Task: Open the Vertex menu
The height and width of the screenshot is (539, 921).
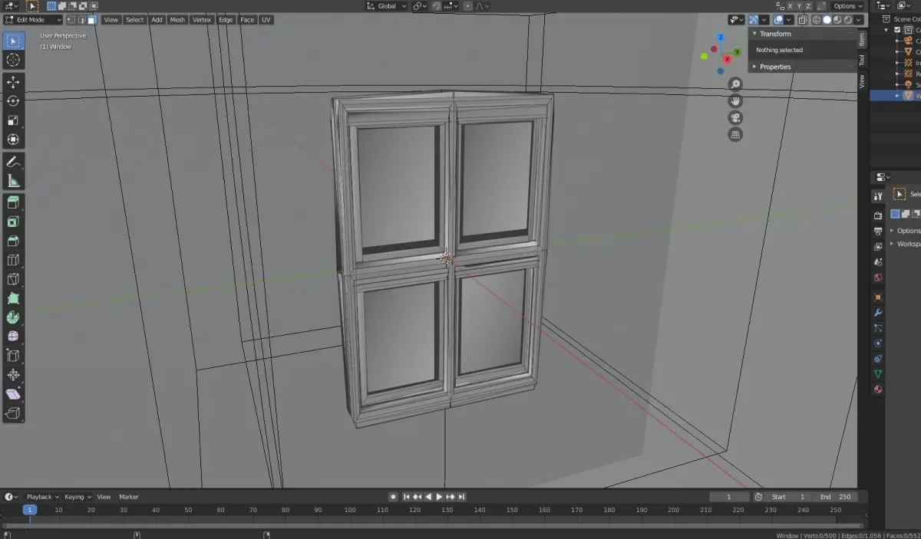Action: click(x=202, y=20)
